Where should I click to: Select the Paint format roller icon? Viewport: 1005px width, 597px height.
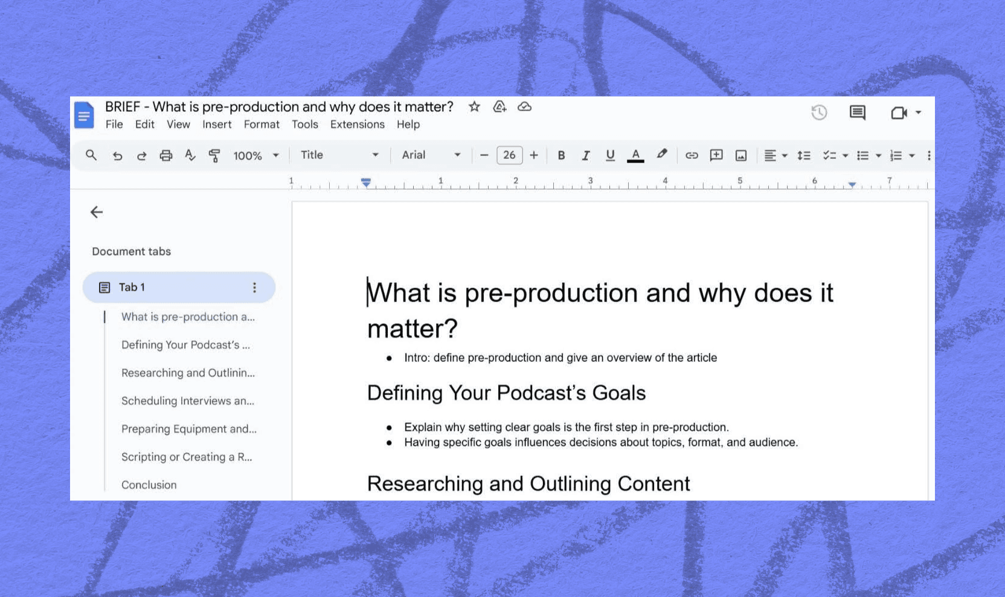click(x=214, y=156)
